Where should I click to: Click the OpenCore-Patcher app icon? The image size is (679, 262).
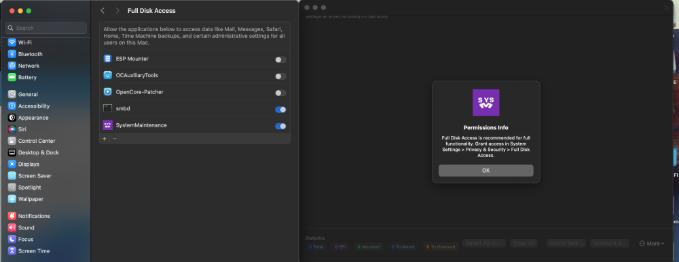tap(108, 92)
